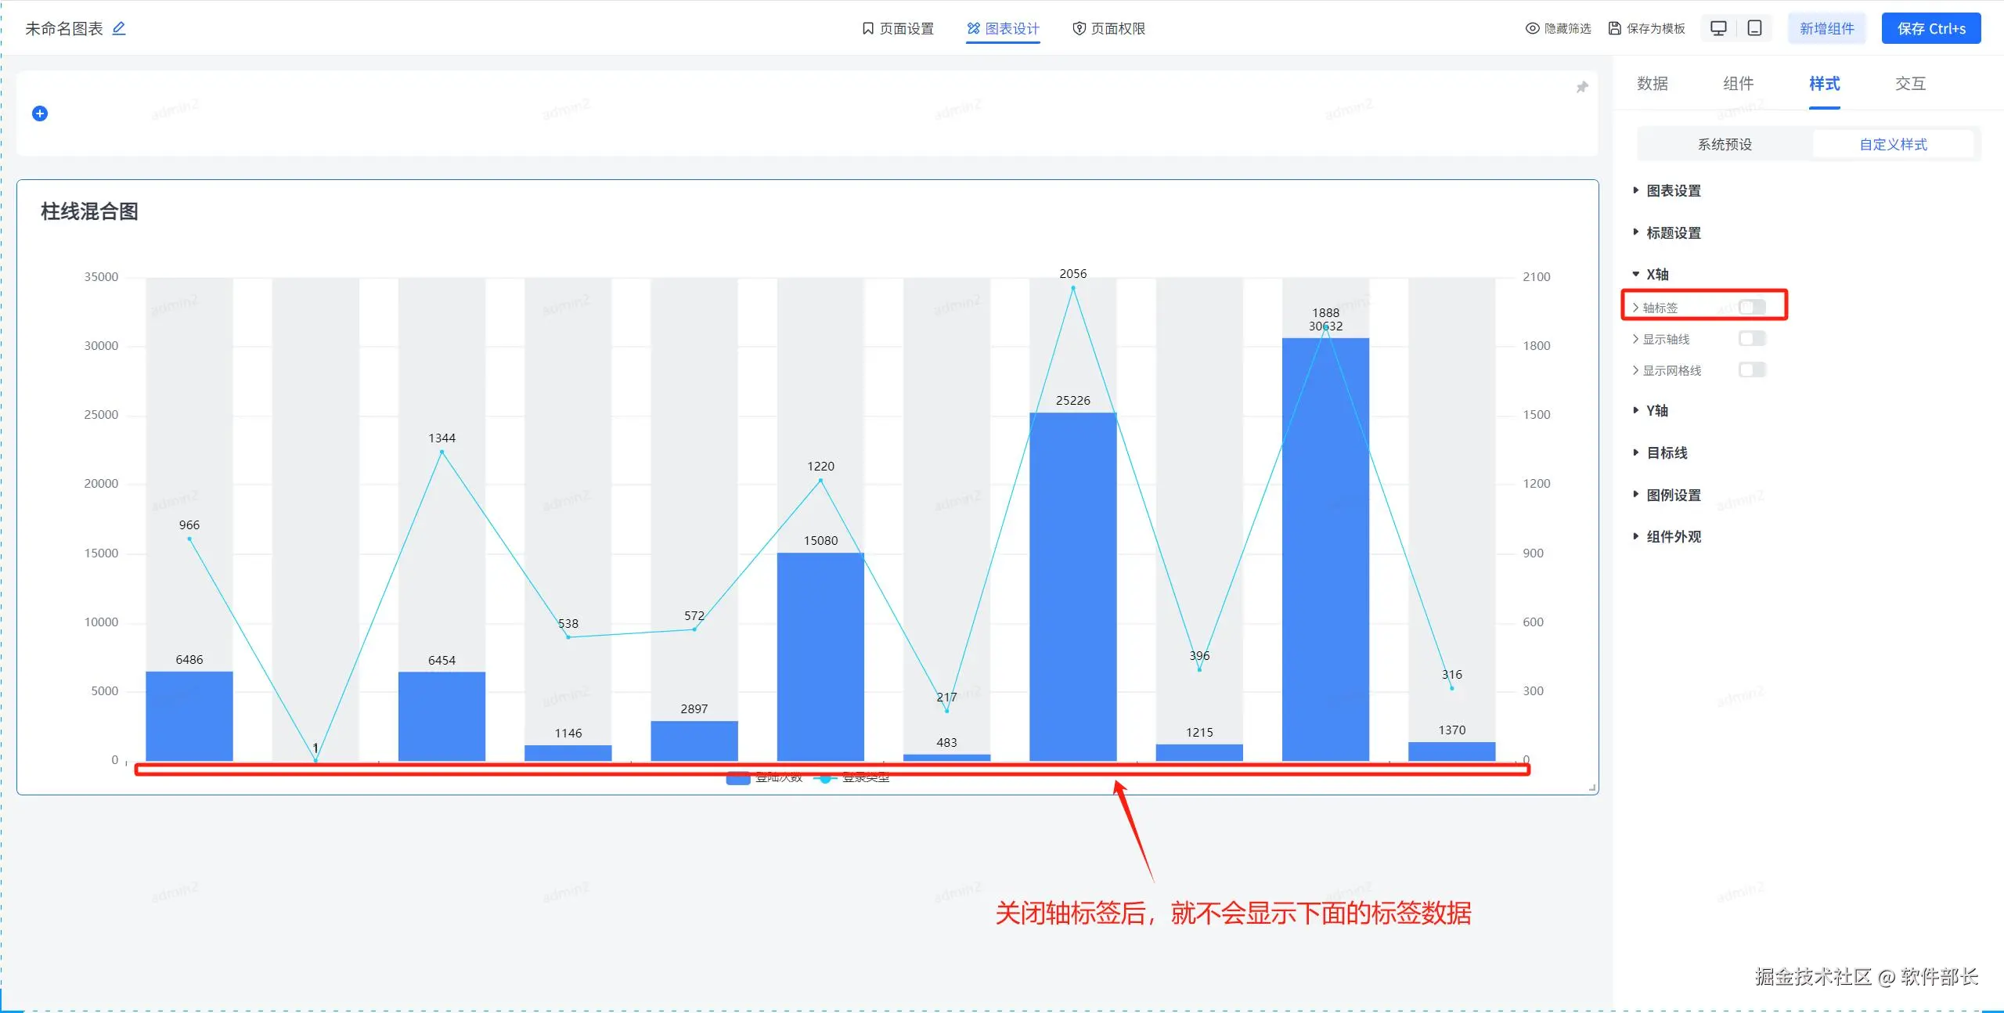Expand the 图表设置 section
This screenshot has width=2004, height=1013.
tap(1673, 191)
